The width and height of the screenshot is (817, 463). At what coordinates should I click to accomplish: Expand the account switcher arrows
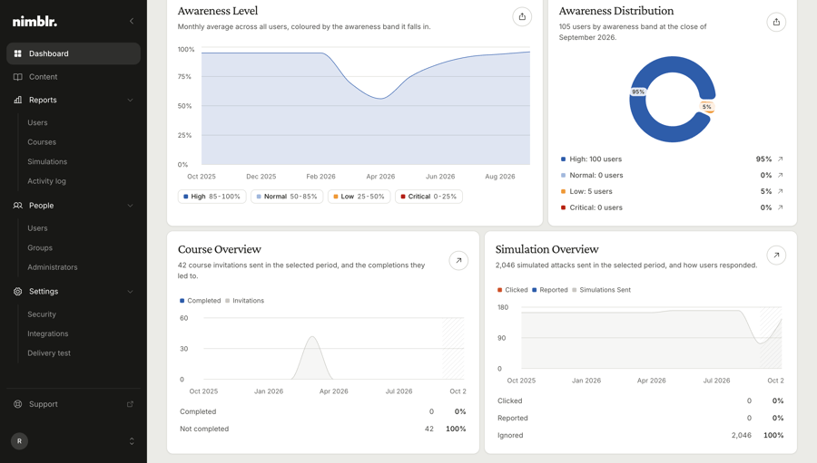(x=132, y=441)
